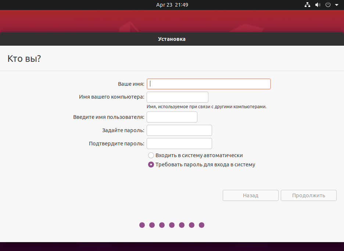344x251 pixels.
Task: Click the 'Имя вашего компьютера:' label
Action: [x=112, y=97]
